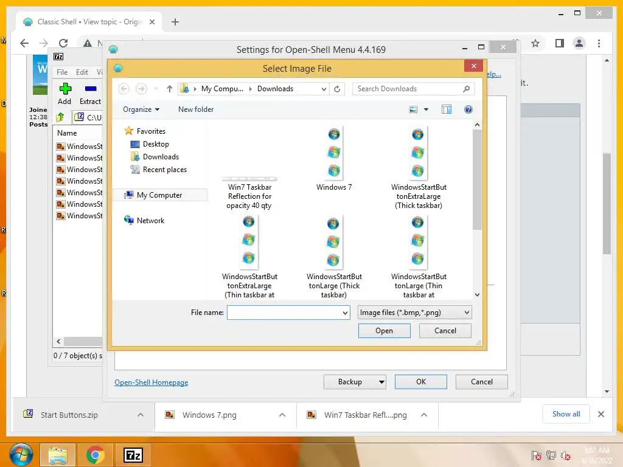This screenshot has height=467, width=623.
Task: Open the File menu in 7-Zip
Action: 62,72
